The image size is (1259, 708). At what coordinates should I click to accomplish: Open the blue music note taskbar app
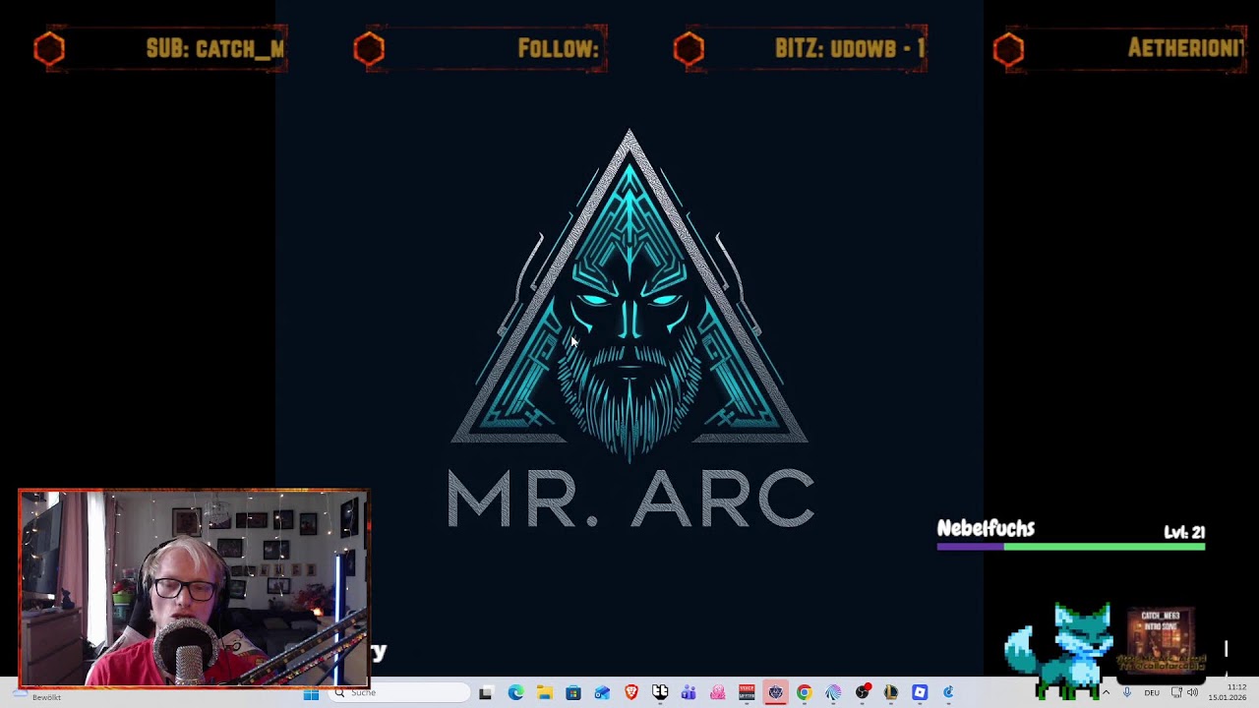pyautogui.click(x=949, y=693)
